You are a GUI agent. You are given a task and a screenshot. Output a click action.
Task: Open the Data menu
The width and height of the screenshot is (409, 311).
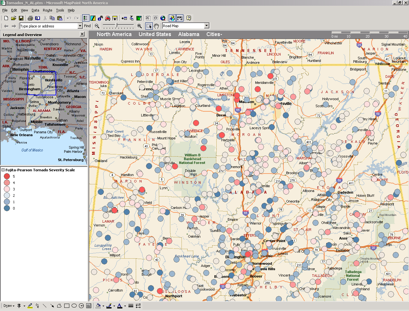click(35, 10)
